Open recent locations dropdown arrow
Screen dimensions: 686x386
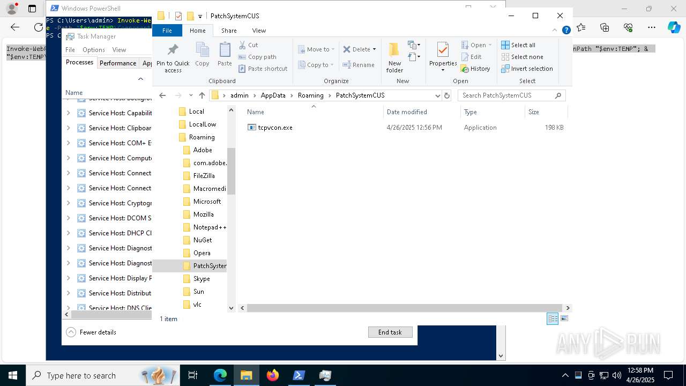point(191,95)
